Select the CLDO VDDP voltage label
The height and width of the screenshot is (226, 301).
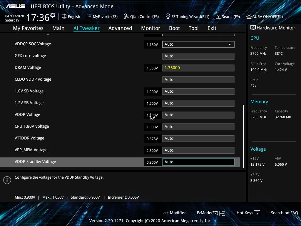coord(33,79)
